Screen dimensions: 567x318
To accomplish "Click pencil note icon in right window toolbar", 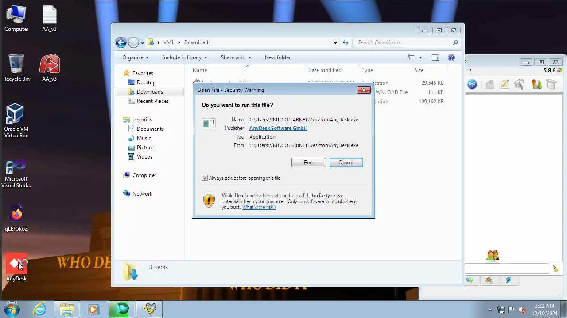I will pos(504,84).
